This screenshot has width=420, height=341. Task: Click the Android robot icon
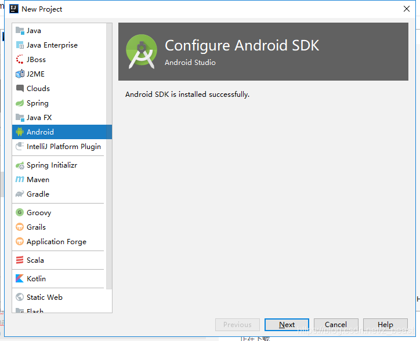coord(20,132)
